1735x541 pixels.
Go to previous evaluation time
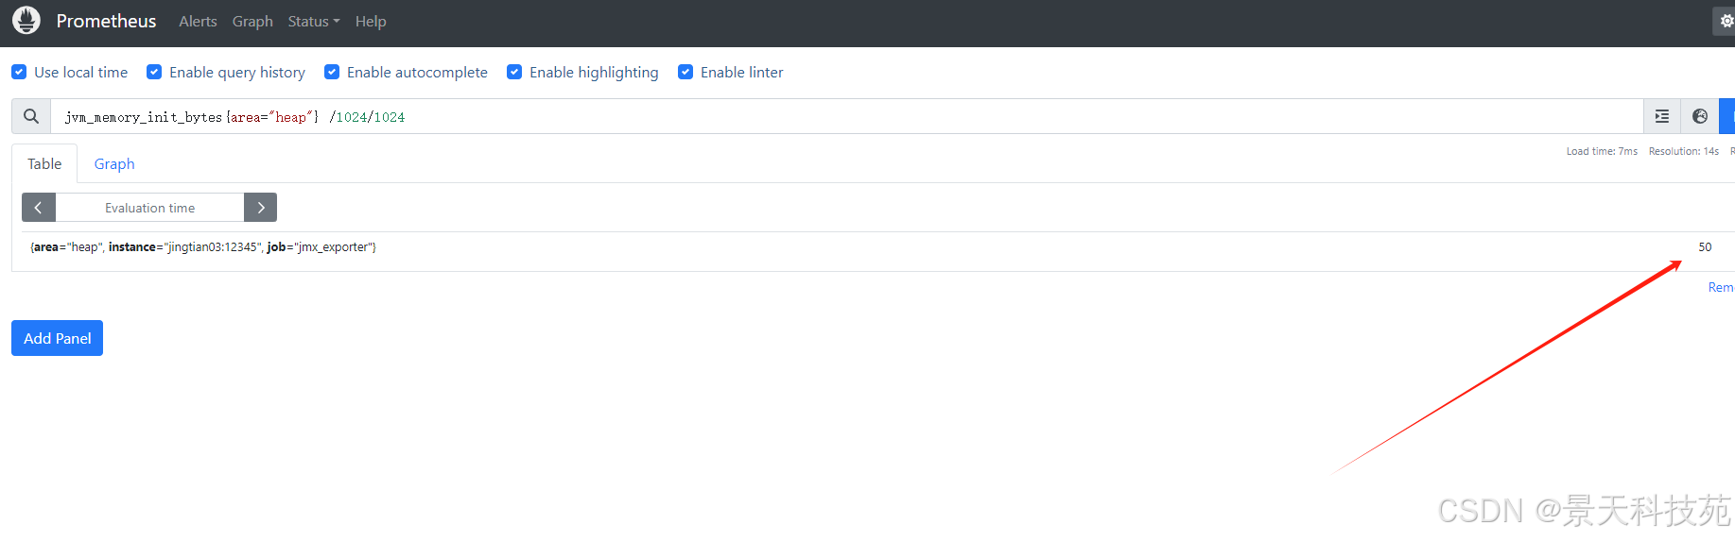point(39,208)
